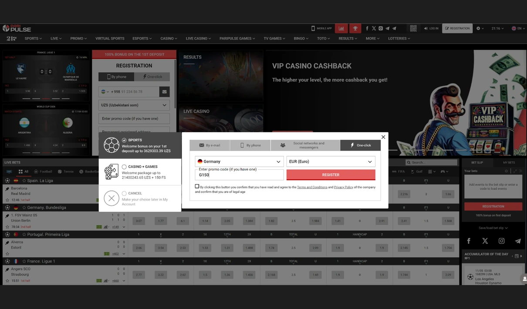Select the SPORTS welcome bonus radio
Screen dimensions: 527x309
(124, 140)
